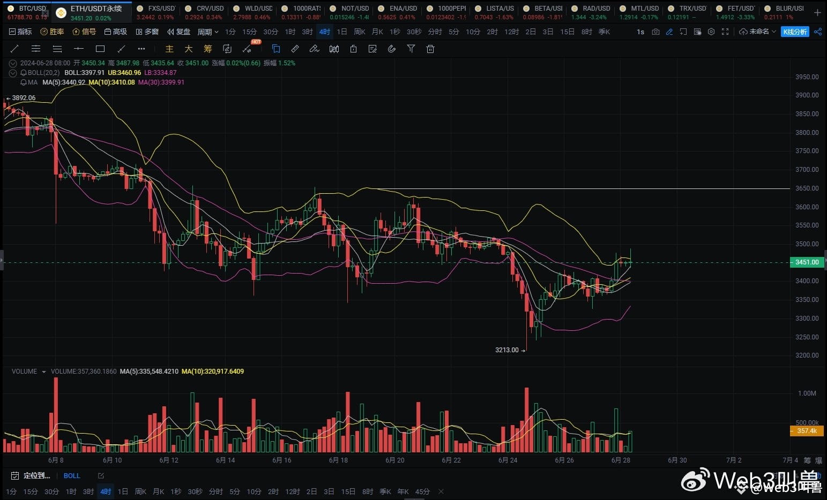Screen dimensions: 827x500
Task: Expand the VOLUME indicator dropdown arrow
Action: pos(44,372)
